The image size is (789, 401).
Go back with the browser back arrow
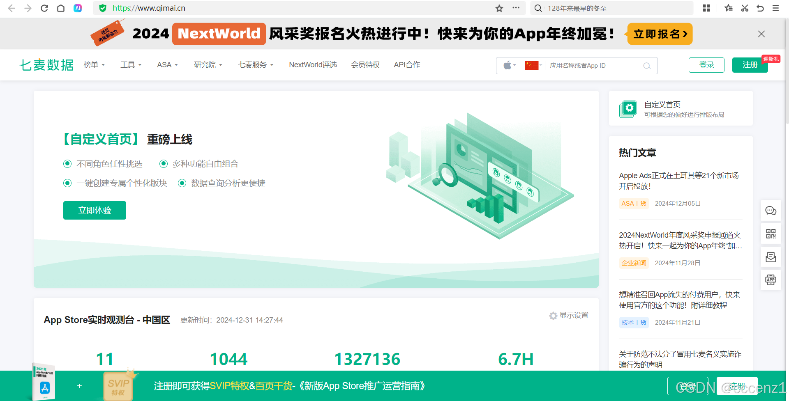[x=12, y=8]
